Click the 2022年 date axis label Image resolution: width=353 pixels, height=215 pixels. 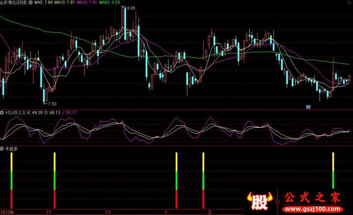pos(8,212)
